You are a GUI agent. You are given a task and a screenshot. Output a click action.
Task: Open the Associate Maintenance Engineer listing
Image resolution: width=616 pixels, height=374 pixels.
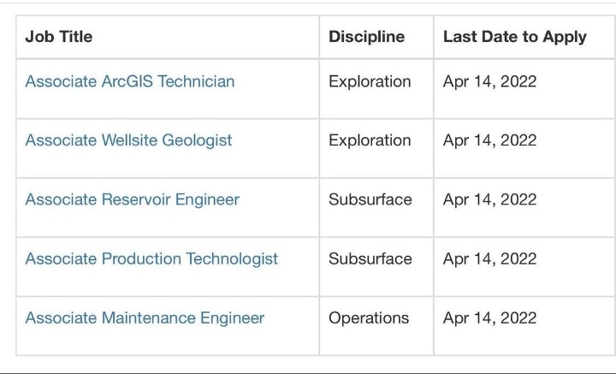click(145, 318)
